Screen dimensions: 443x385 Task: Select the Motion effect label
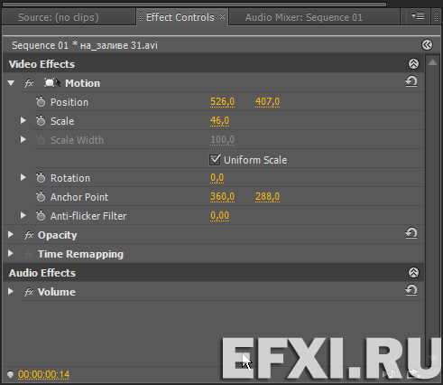(x=82, y=83)
